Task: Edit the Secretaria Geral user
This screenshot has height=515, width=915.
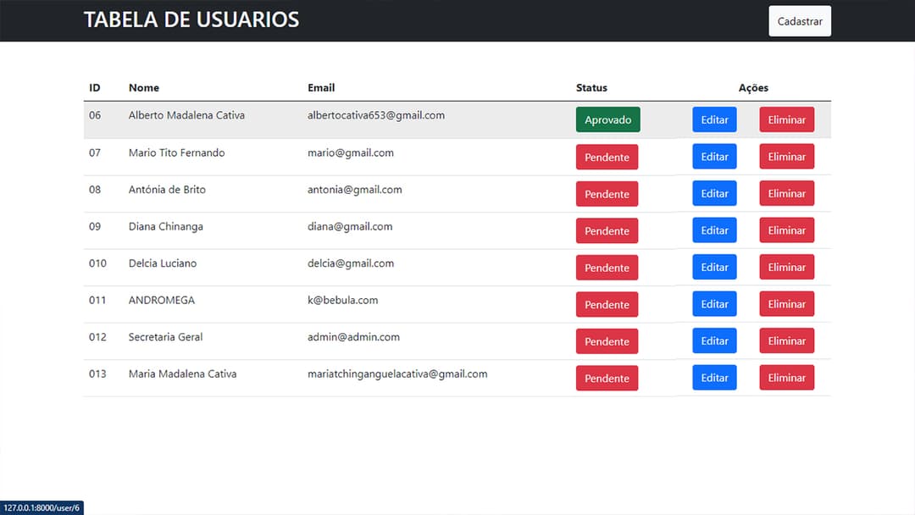Action: pos(714,341)
